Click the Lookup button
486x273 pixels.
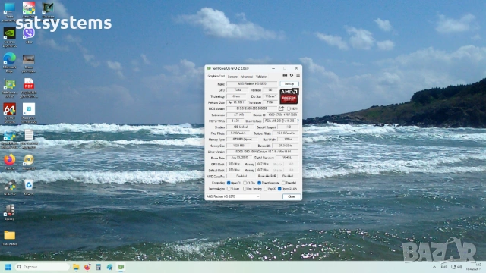(289, 84)
